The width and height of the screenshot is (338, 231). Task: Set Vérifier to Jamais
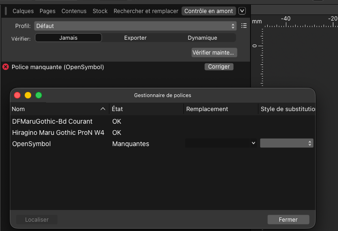pos(68,38)
